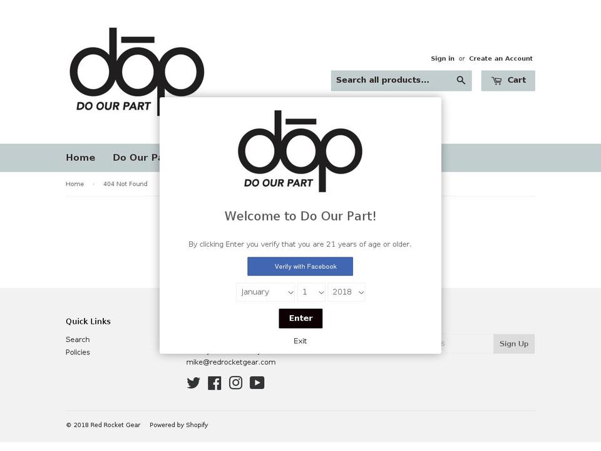601x451 pixels.
Task: Click the shopping cart icon
Action: (x=496, y=81)
